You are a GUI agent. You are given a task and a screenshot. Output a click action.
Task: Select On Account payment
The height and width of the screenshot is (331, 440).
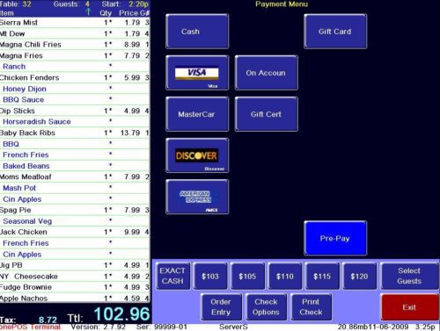point(267,73)
